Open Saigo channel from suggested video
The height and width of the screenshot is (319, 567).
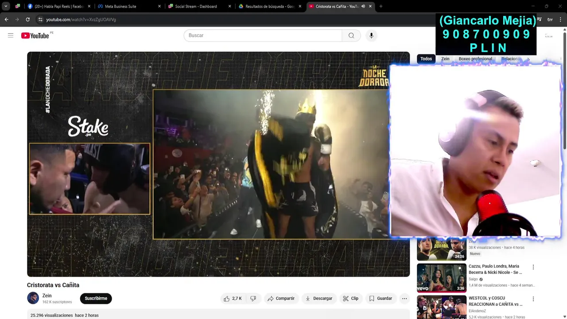pos(473,279)
